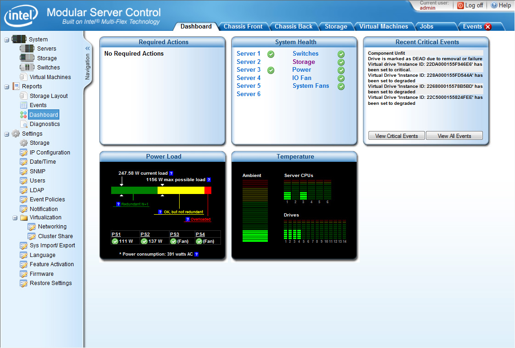Click the IP Configuration icon
This screenshot has width=515, height=348.
[x=23, y=153]
